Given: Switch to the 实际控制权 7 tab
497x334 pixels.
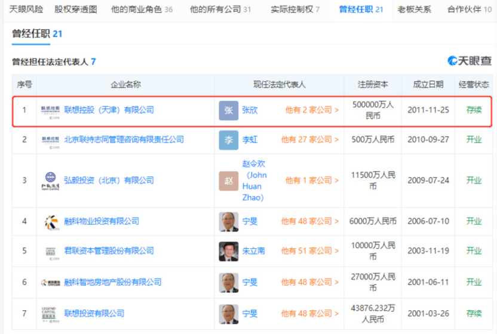Looking at the screenshot, I should pyautogui.click(x=295, y=10).
